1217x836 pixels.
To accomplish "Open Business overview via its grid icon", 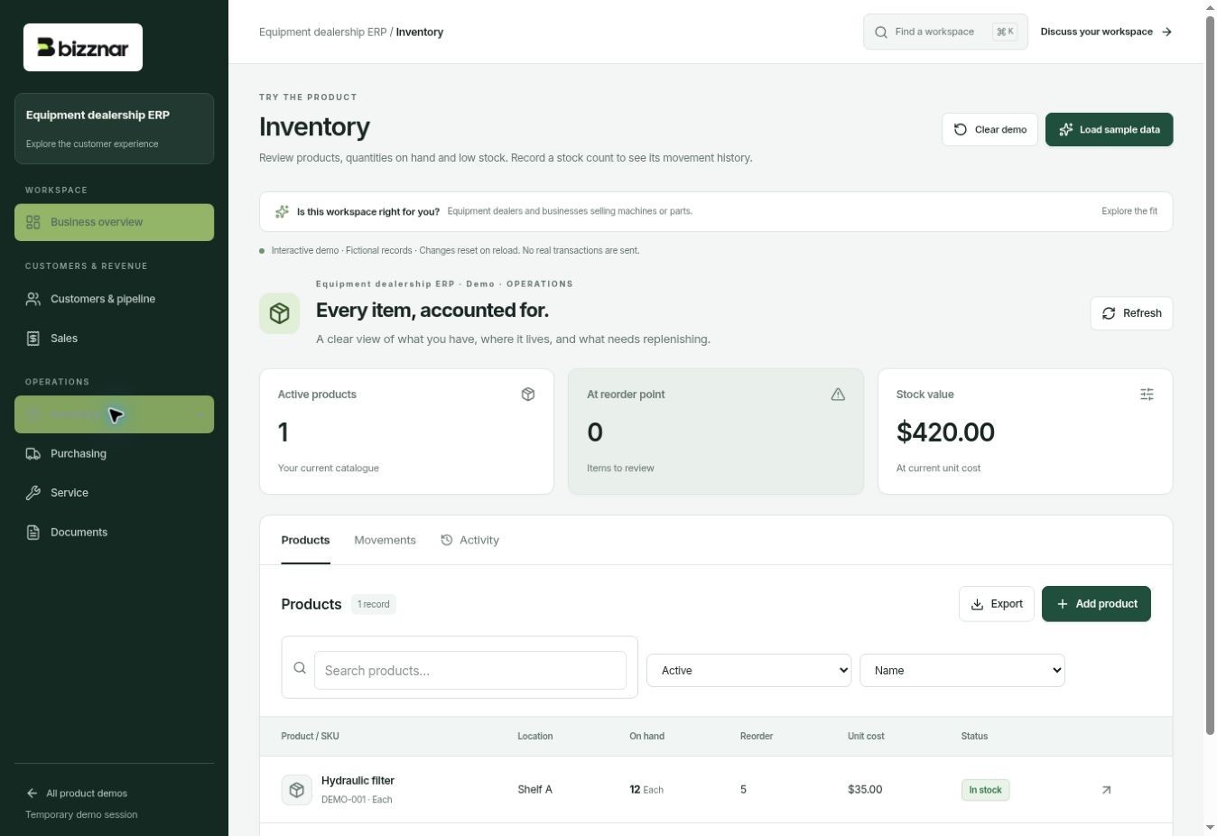I will 33,222.
